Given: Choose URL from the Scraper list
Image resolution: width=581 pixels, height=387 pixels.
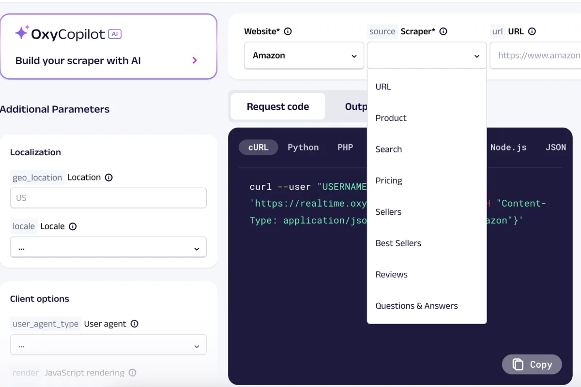Looking at the screenshot, I should click(x=427, y=87).
